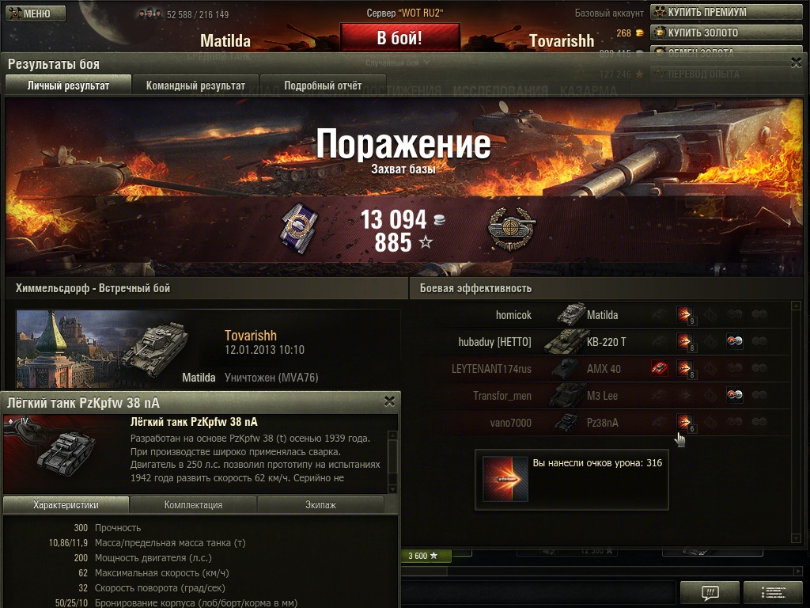Click the spotted icon in hubaduy row
This screenshot has height=608, width=810.
[735, 340]
